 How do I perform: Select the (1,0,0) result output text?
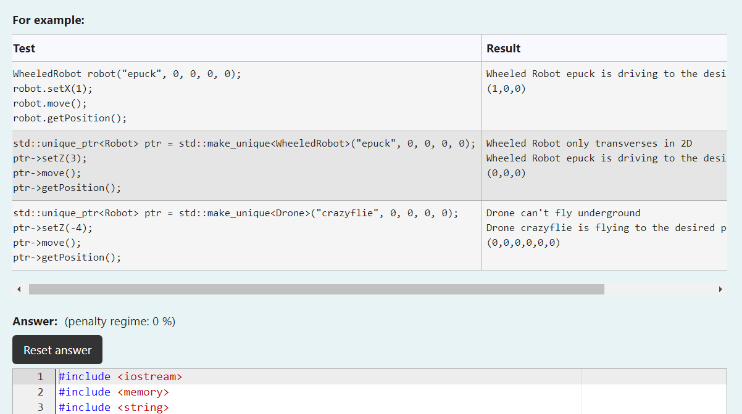507,88
